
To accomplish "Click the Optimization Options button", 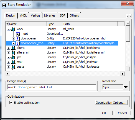I will (x=111, y=103).
